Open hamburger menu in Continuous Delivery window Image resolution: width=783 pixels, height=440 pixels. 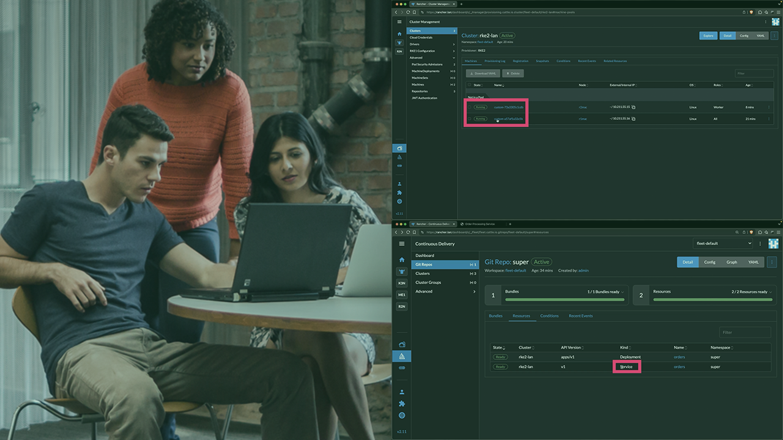[x=401, y=244]
